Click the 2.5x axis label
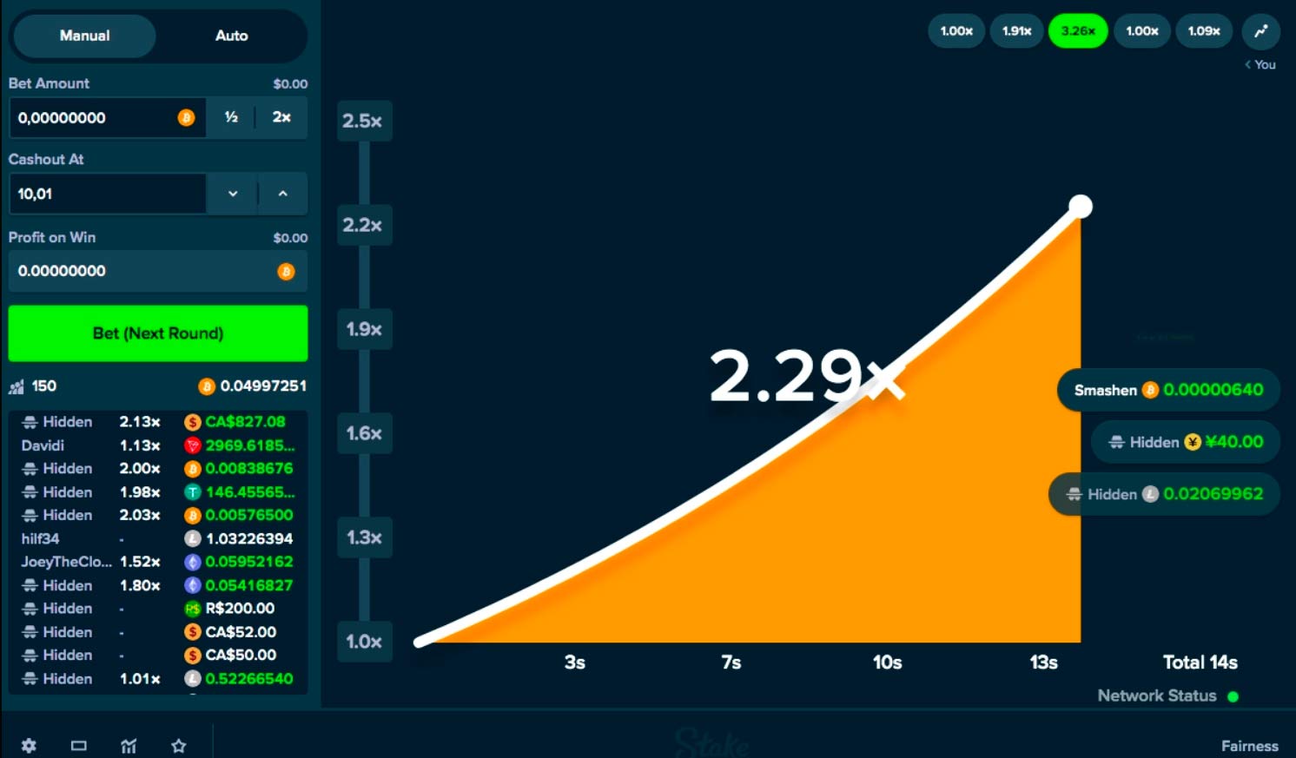 [363, 121]
